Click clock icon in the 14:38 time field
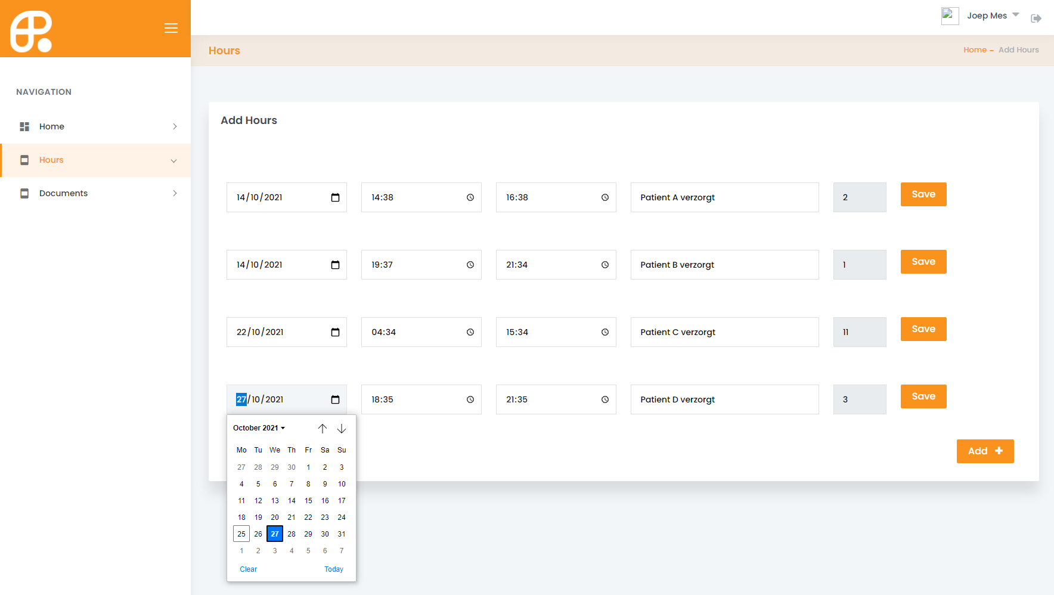This screenshot has width=1054, height=595. [470, 197]
